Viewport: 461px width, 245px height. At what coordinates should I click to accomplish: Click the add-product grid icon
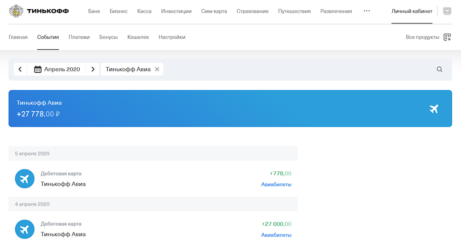point(447,37)
